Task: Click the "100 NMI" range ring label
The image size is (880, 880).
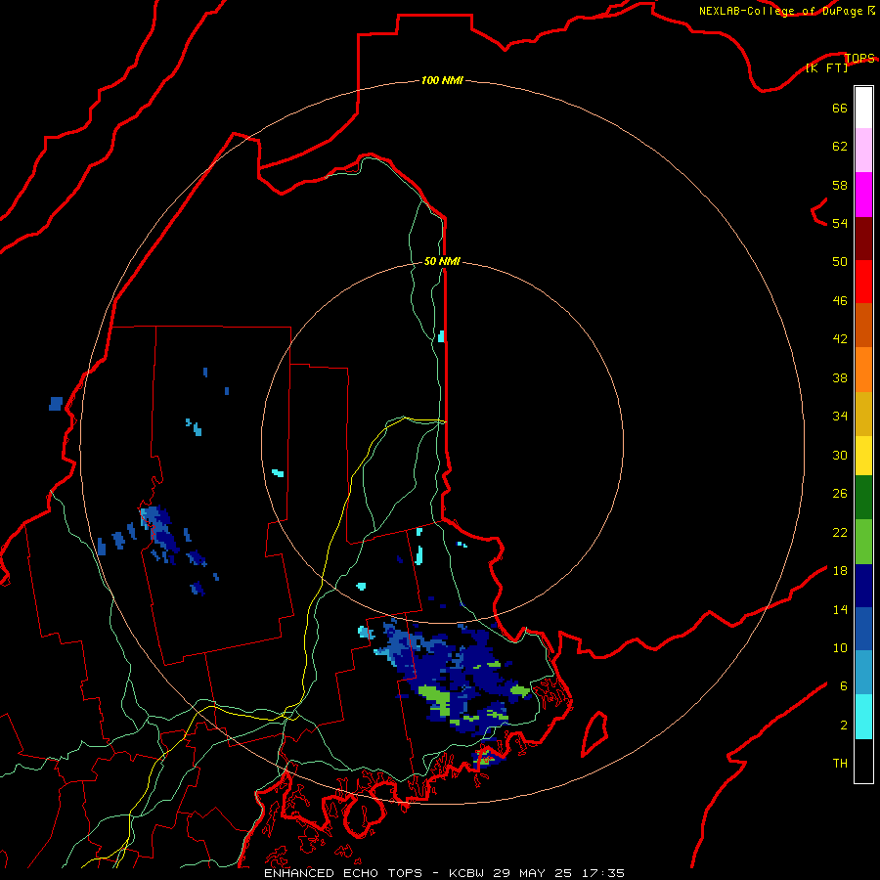Action: [442, 80]
